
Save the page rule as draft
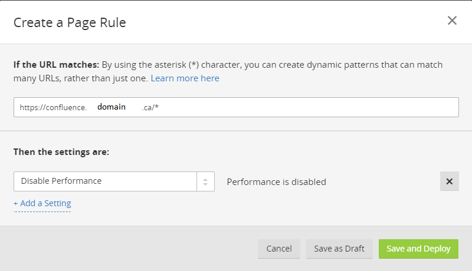pos(339,249)
